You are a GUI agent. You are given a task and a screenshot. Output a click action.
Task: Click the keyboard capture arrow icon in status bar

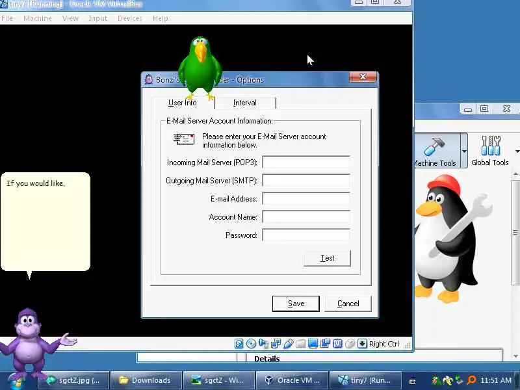click(x=362, y=344)
